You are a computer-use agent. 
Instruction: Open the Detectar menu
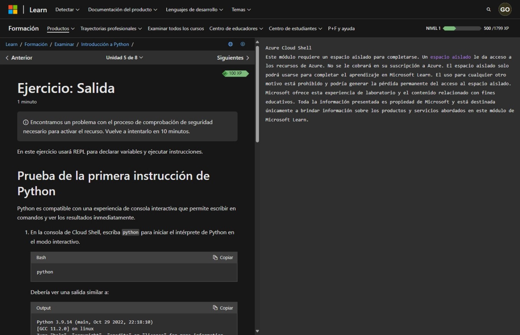click(x=67, y=10)
